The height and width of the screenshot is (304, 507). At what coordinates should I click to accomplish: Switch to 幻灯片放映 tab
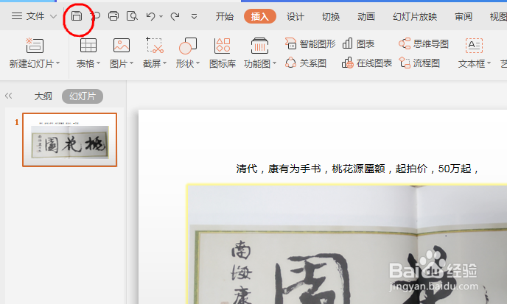coord(415,16)
